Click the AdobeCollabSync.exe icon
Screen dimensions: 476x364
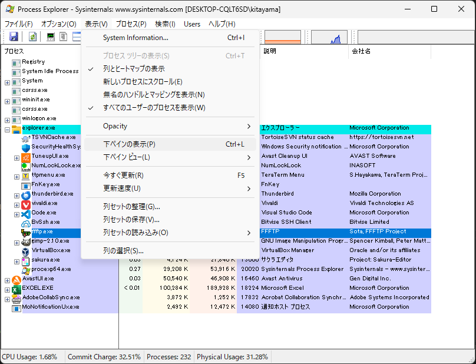16,299
